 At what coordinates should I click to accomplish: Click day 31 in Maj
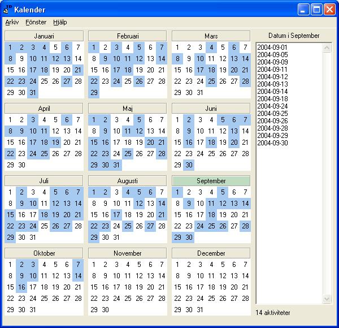(x=116, y=165)
